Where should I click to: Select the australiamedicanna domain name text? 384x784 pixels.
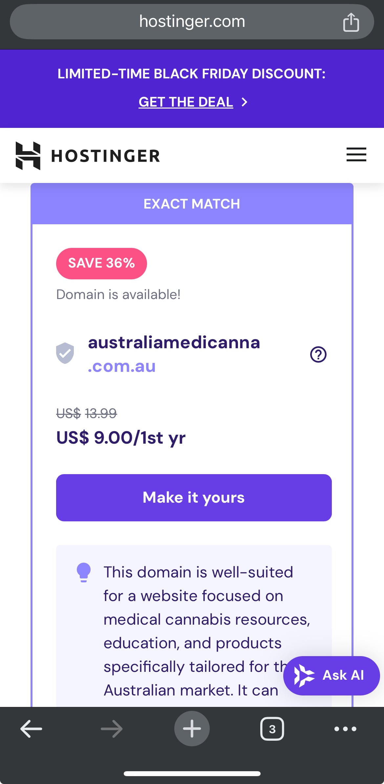pos(174,343)
